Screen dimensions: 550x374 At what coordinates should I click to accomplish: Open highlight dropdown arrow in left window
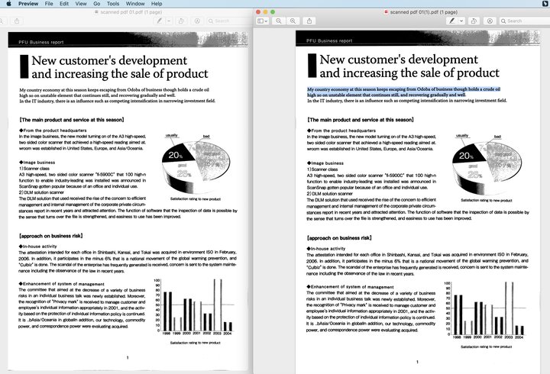click(169, 21)
